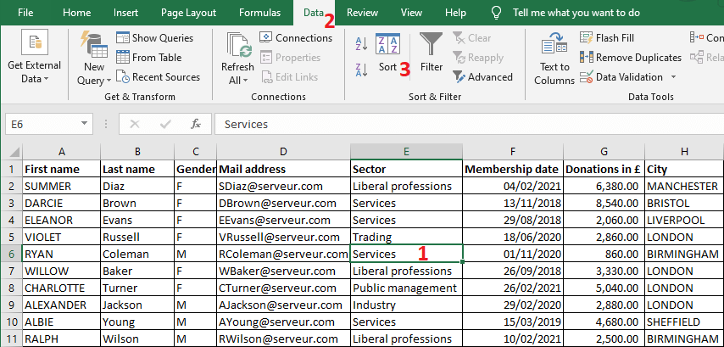Apply Filter using the funnel icon
The image size is (724, 347).
(432, 51)
